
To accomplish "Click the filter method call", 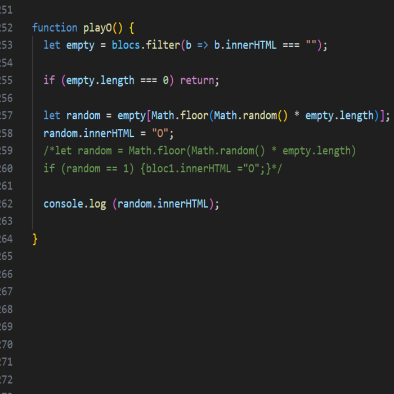I will tap(163, 45).
